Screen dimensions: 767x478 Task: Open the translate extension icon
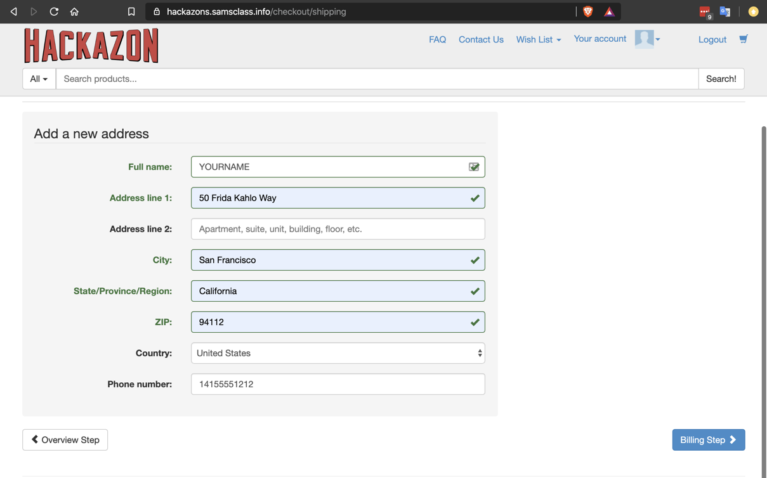[724, 11]
